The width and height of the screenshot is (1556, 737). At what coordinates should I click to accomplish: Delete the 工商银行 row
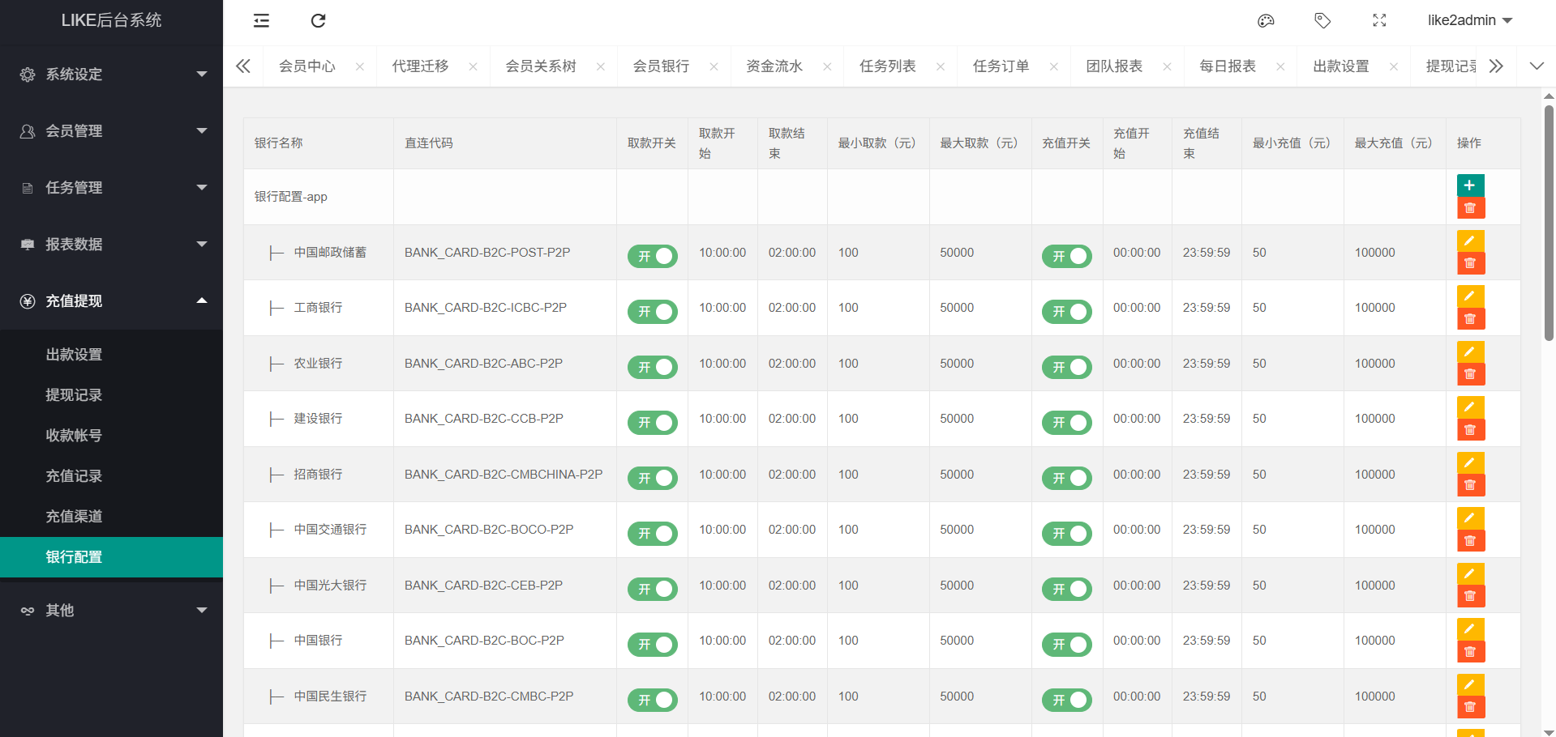pos(1470,319)
